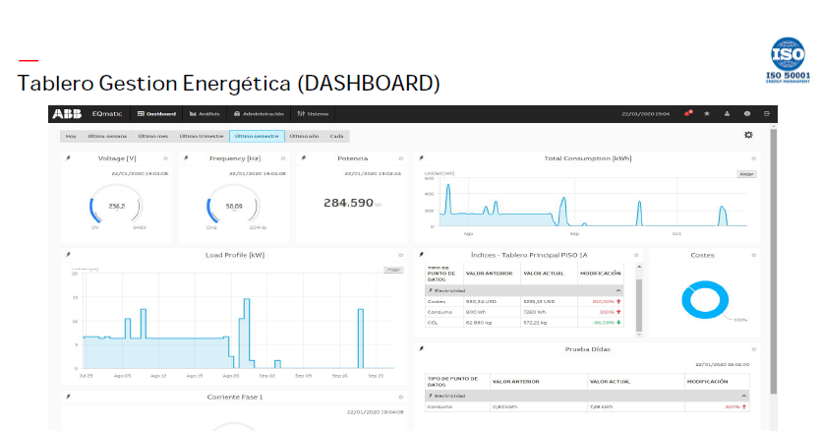Screen dimensions: 821x431
Task: Select Último año time range
Action: pos(304,137)
